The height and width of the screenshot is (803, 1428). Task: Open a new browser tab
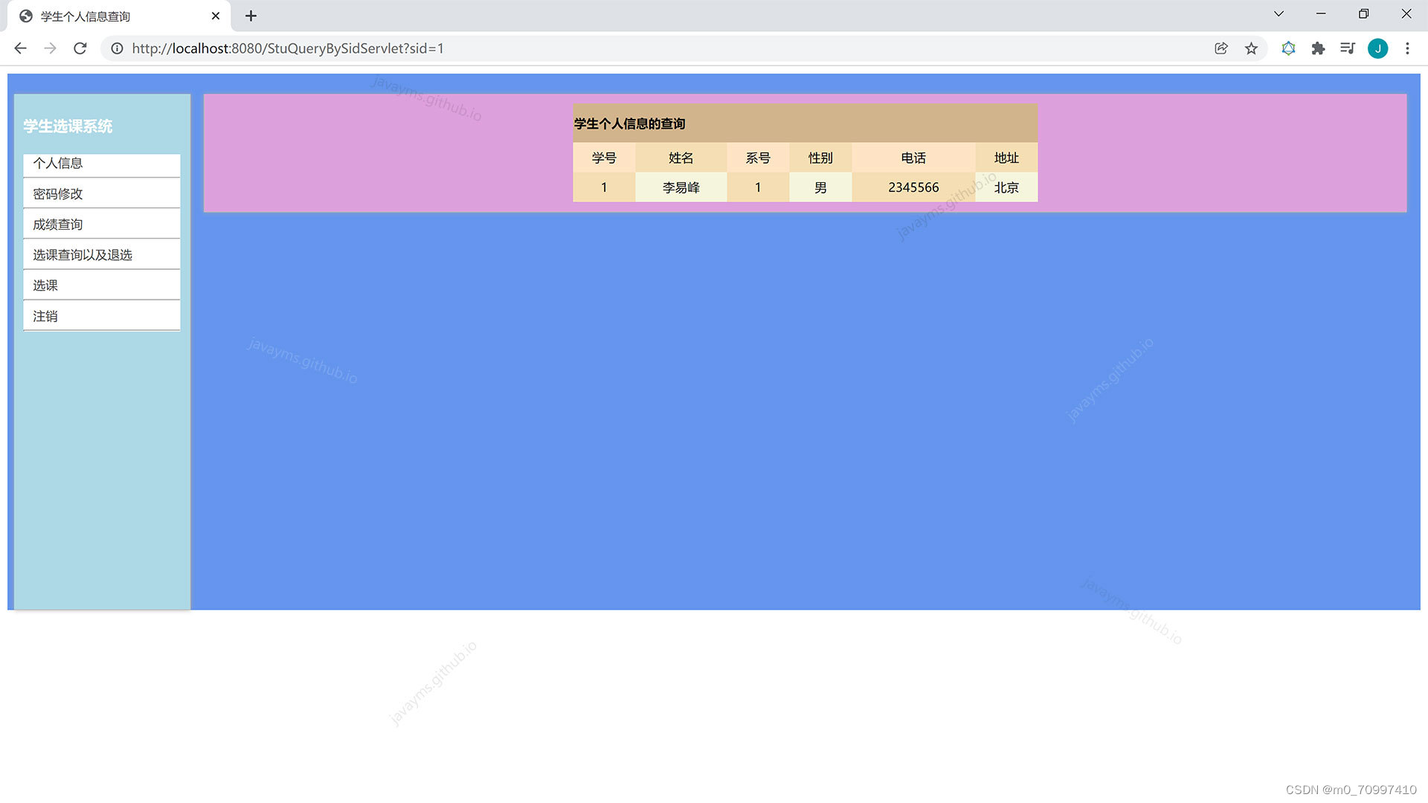251,16
